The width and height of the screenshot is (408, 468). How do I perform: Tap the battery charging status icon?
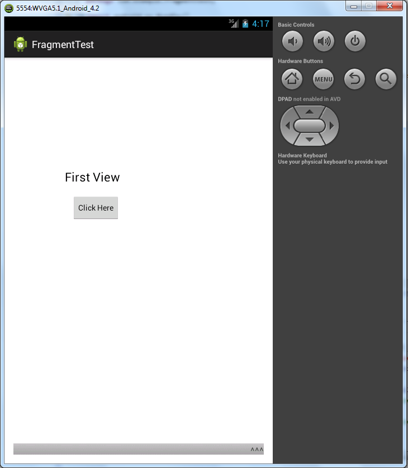245,23
